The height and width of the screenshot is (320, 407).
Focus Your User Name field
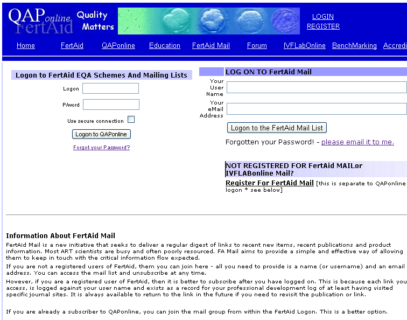[317, 87]
